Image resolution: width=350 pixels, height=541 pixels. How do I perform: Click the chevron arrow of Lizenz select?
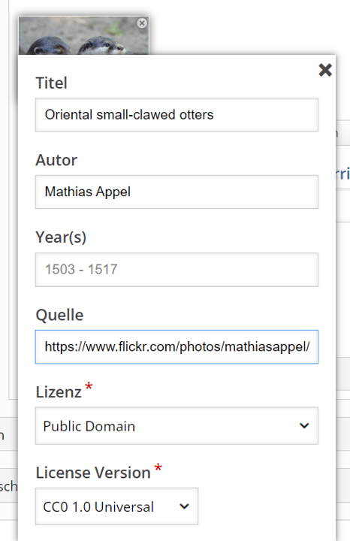pos(304,426)
